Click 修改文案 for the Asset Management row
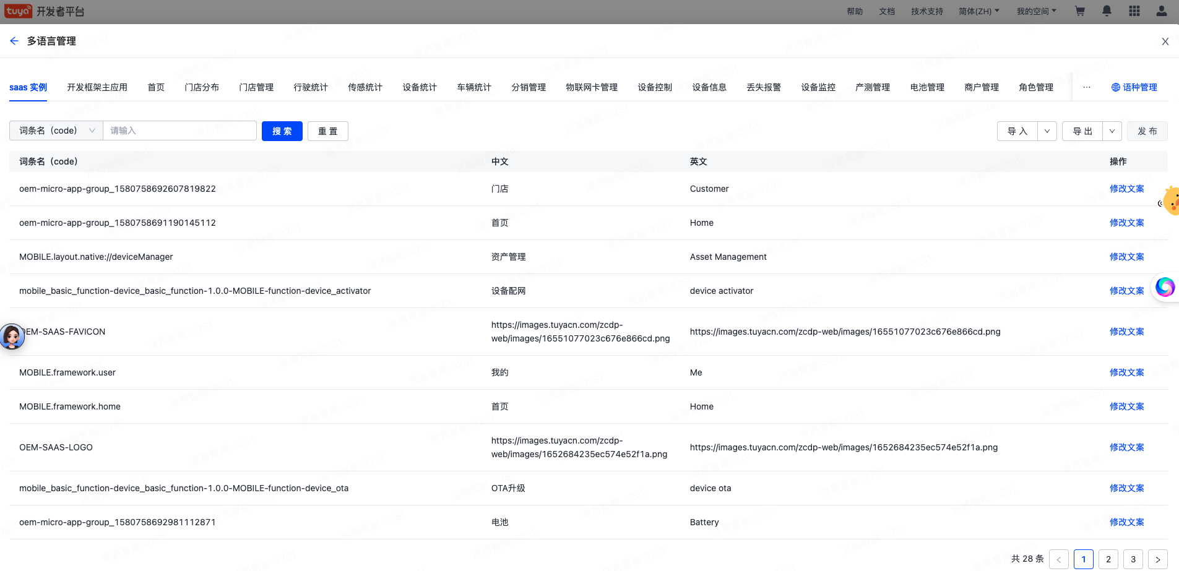Screen dimensions: 1179x571 pyautogui.click(x=1126, y=257)
